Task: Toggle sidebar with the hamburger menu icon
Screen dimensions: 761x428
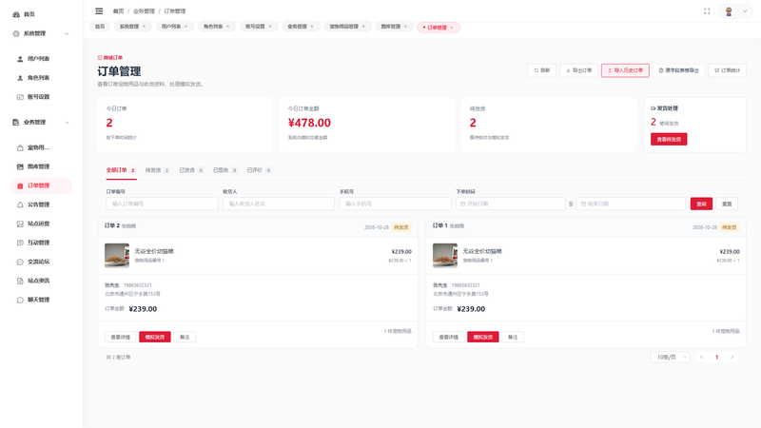Action: (x=99, y=10)
